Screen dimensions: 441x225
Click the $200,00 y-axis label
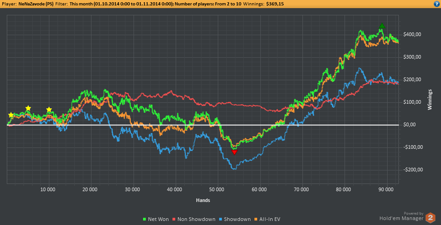[413, 79]
